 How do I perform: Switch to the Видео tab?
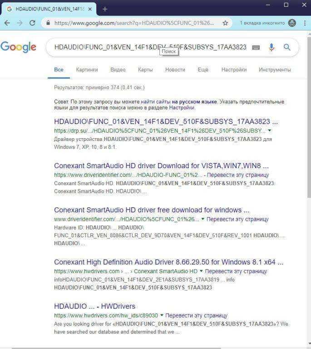tap(118, 70)
